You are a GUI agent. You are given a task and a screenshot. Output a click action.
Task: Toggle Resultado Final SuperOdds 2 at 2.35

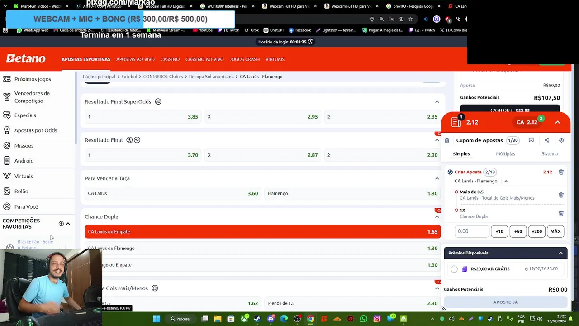(x=382, y=117)
